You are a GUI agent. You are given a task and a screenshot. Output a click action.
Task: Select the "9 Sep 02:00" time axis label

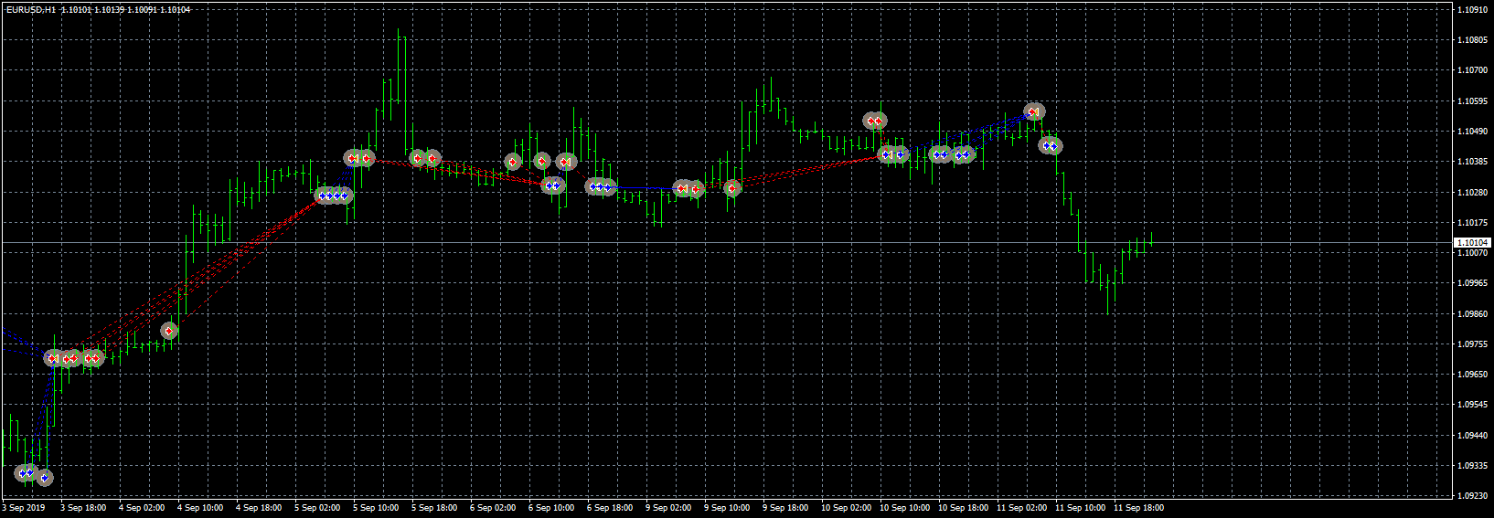click(668, 508)
